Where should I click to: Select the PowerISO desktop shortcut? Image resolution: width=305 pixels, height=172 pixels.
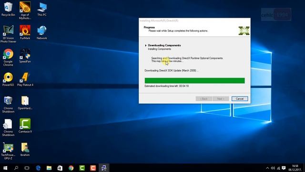pyautogui.click(x=8, y=79)
